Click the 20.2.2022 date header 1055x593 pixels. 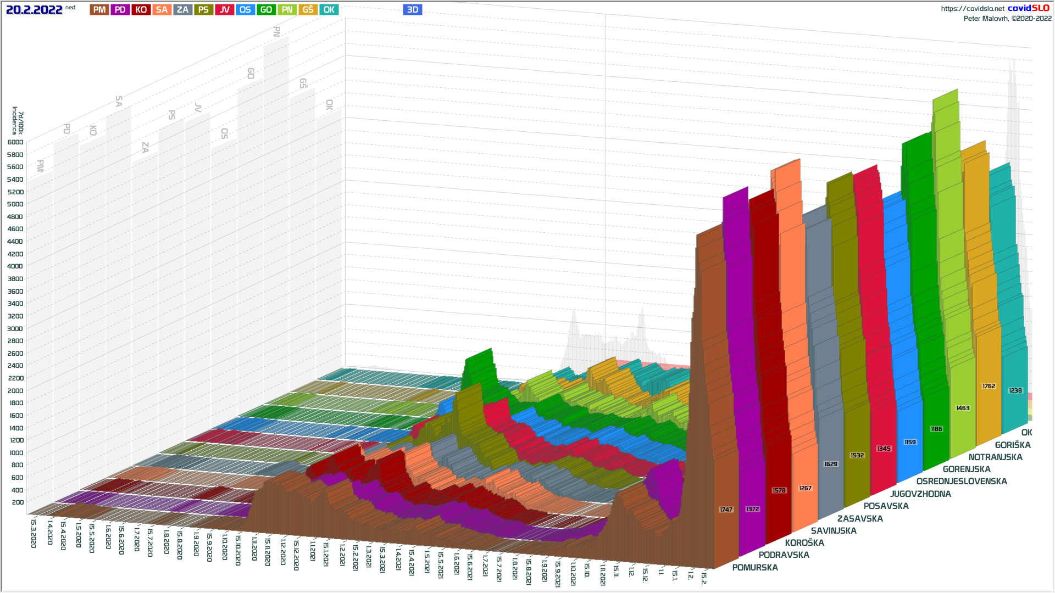[34, 10]
